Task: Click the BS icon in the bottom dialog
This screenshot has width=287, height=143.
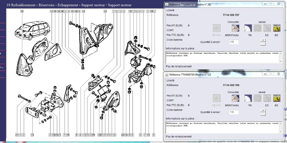Action: pos(276,98)
